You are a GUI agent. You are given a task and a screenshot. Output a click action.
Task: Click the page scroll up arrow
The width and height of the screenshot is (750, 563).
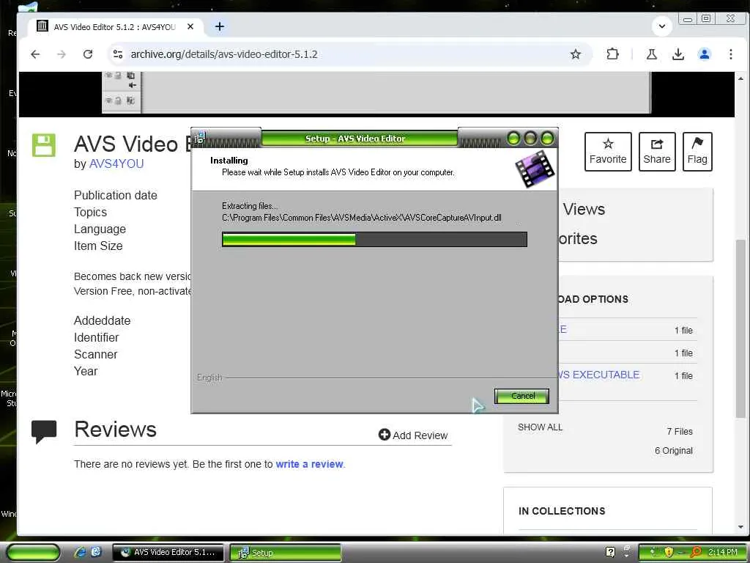tap(740, 78)
